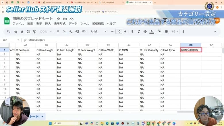Screen dimensions: 224x126
Task: Open Google Sheets home via green logo
Action: click(7, 21)
